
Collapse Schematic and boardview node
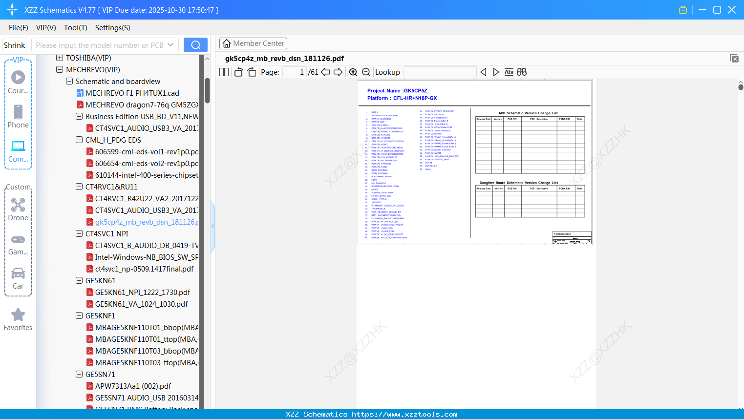pyautogui.click(x=69, y=82)
